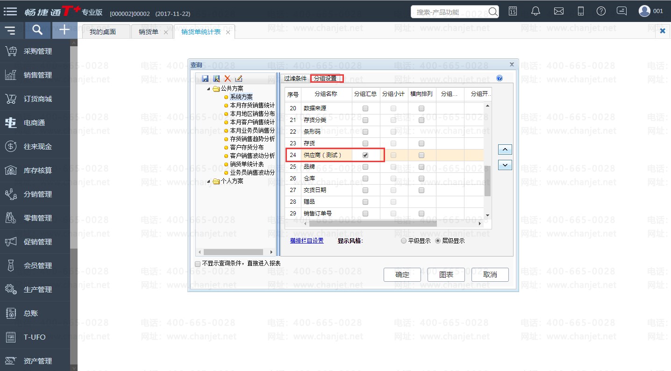Screen dimensions: 671x371
Task: Open 会员管理 in the sidebar
Action: (35, 266)
